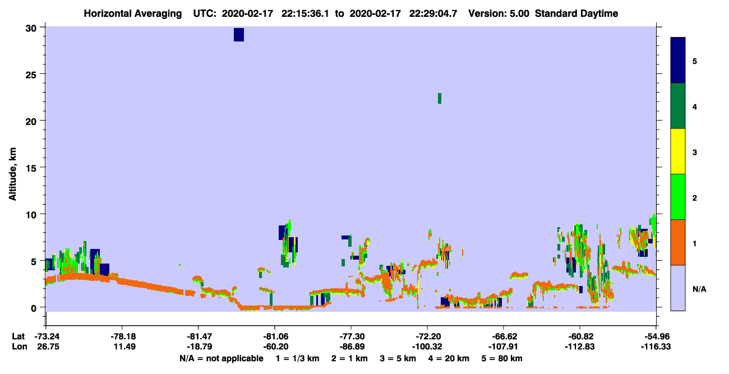Click the longitude value -112.83
This screenshot has width=729, height=374.
click(580, 347)
